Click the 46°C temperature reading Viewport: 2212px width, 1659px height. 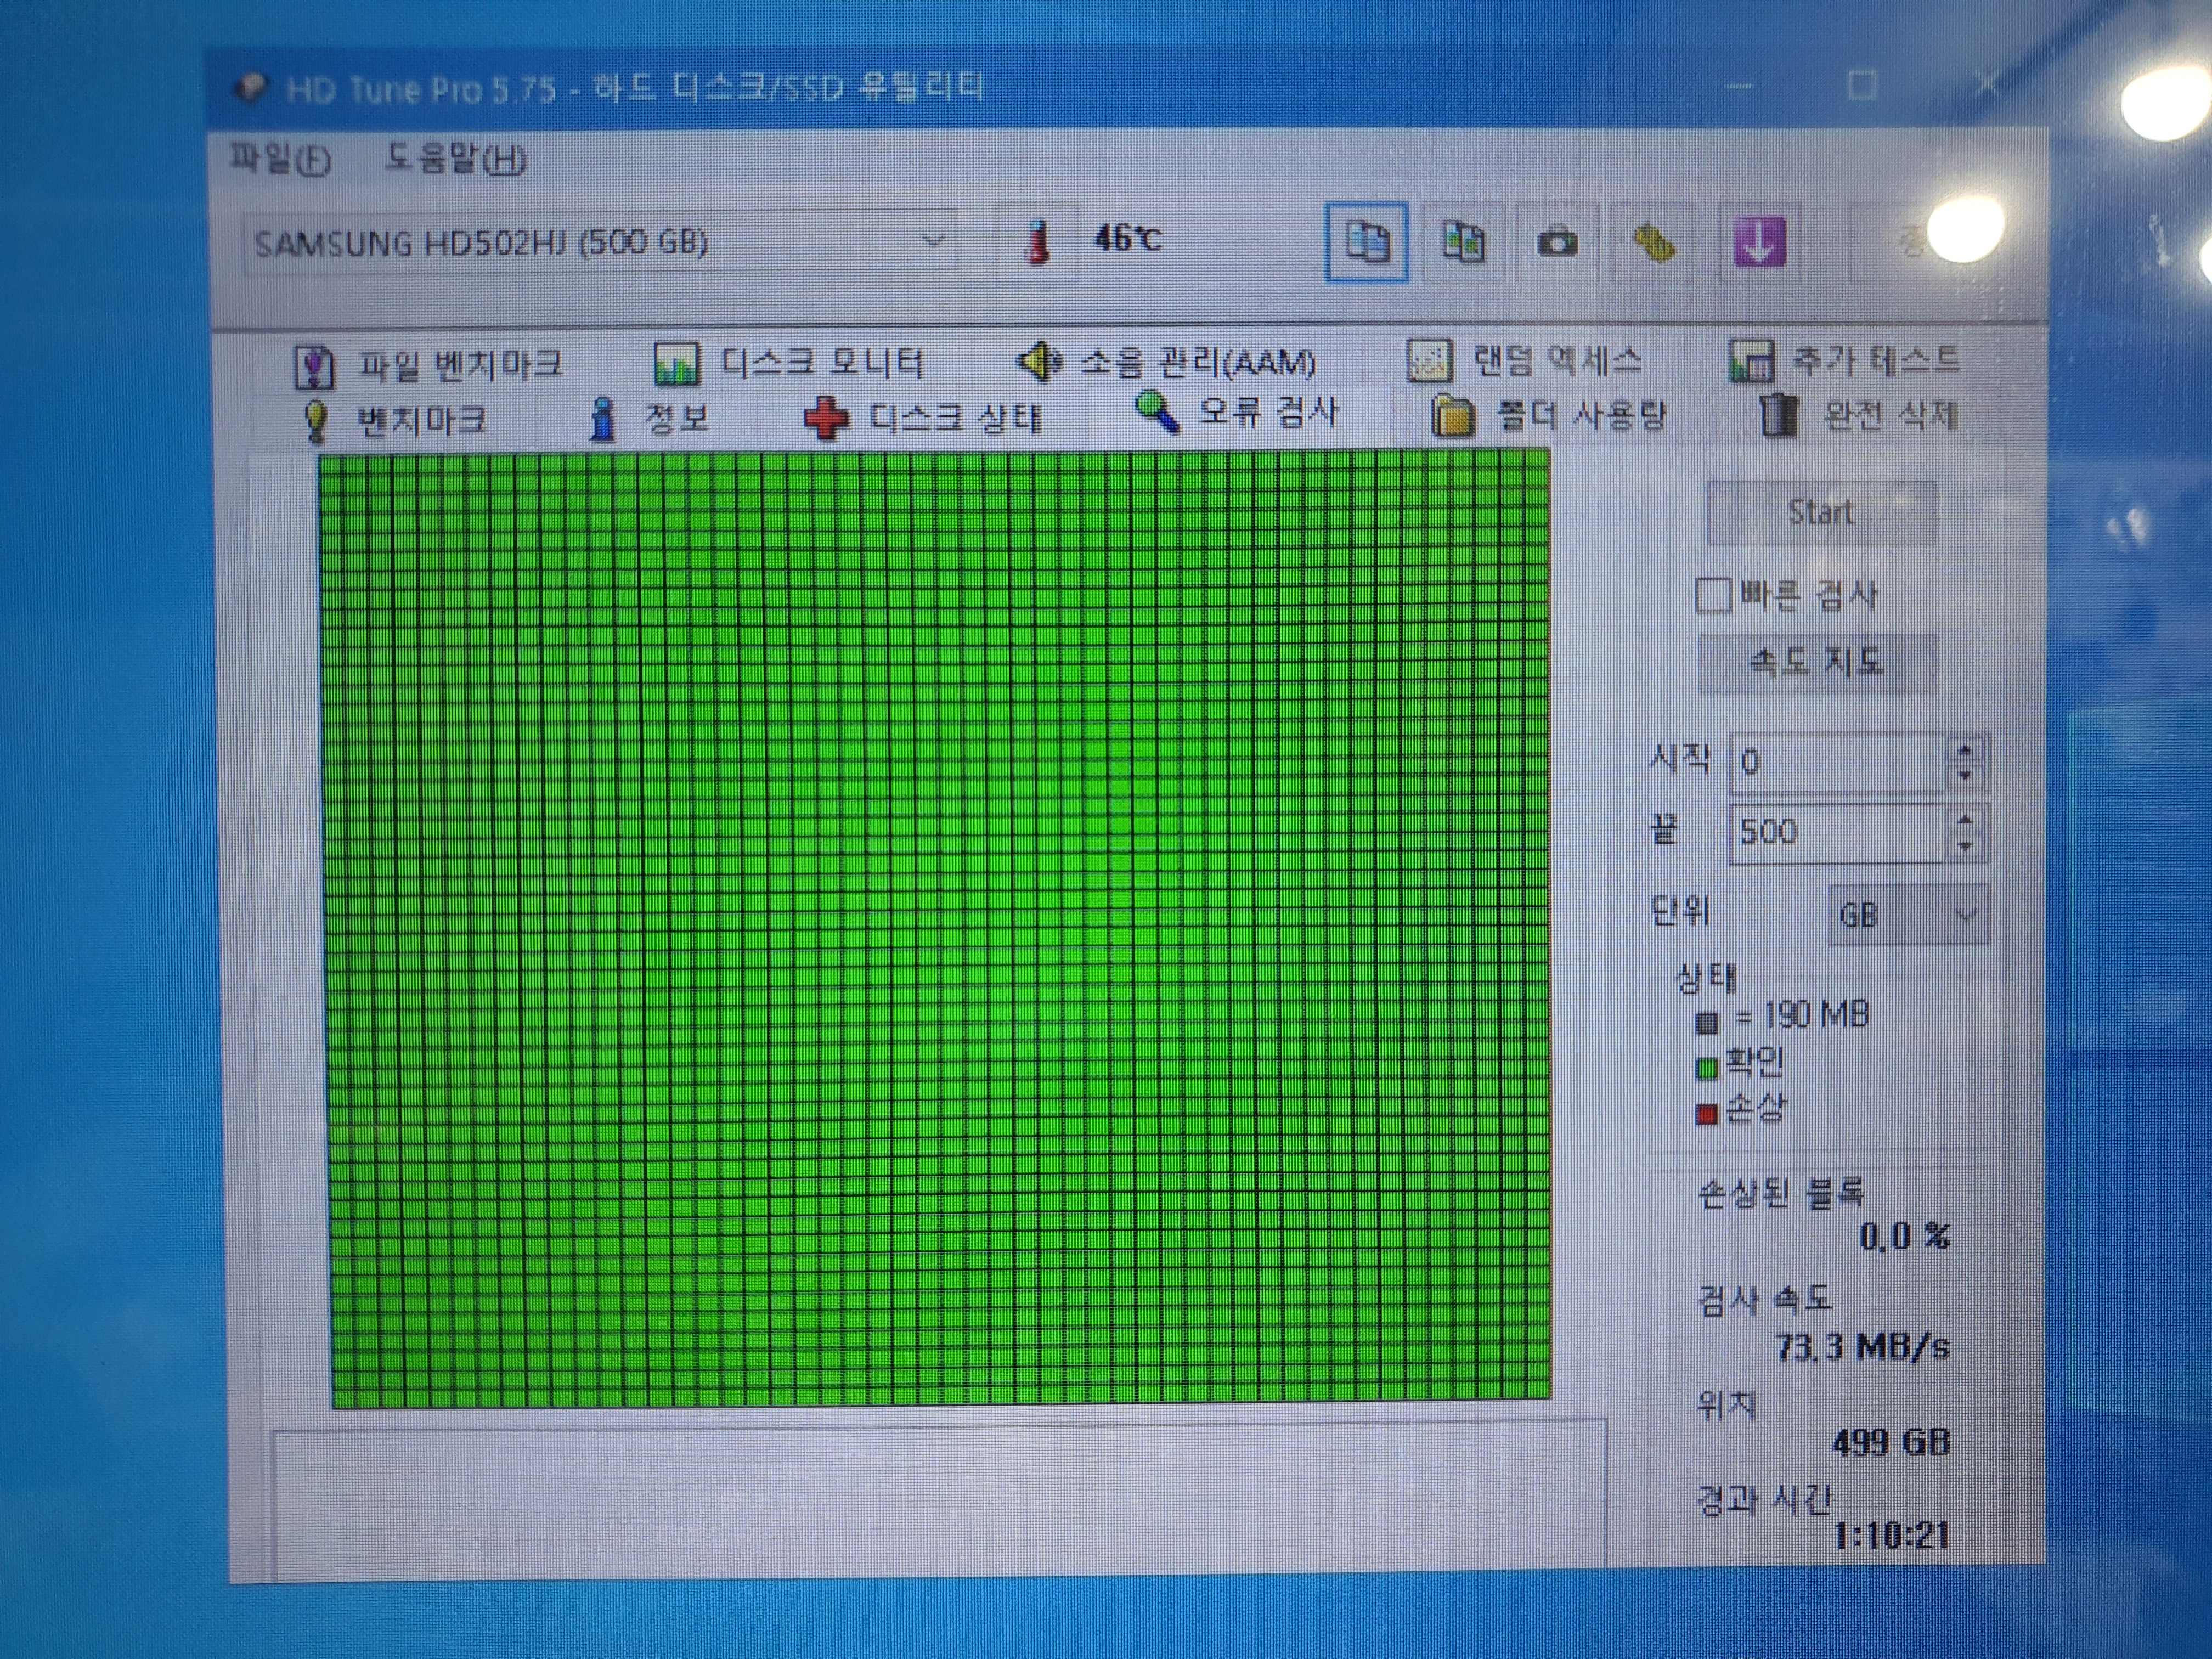point(1128,238)
